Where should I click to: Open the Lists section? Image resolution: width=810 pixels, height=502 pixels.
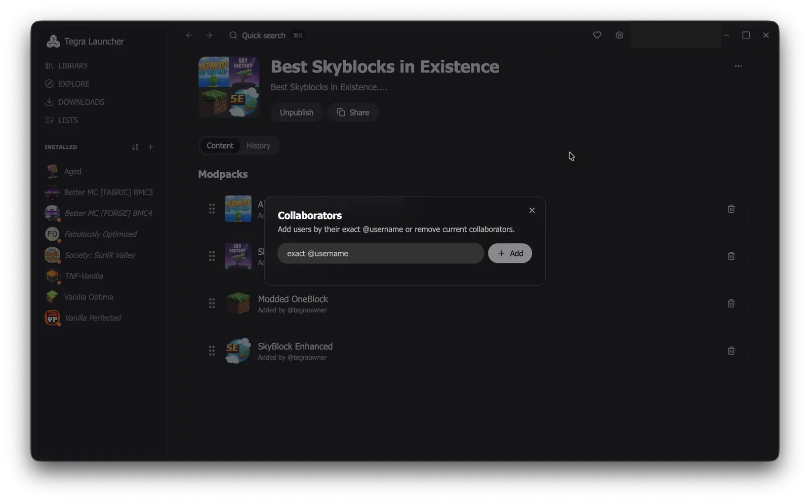coord(61,121)
